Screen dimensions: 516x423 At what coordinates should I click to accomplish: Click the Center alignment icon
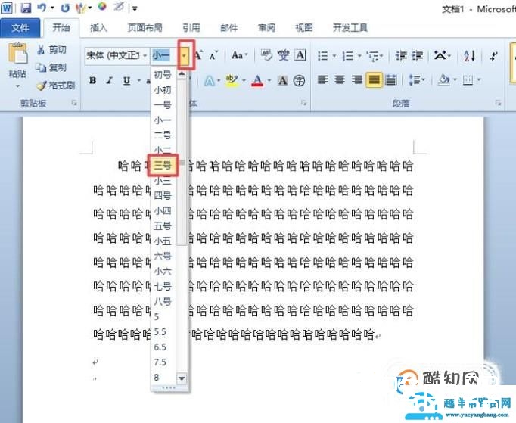340,79
